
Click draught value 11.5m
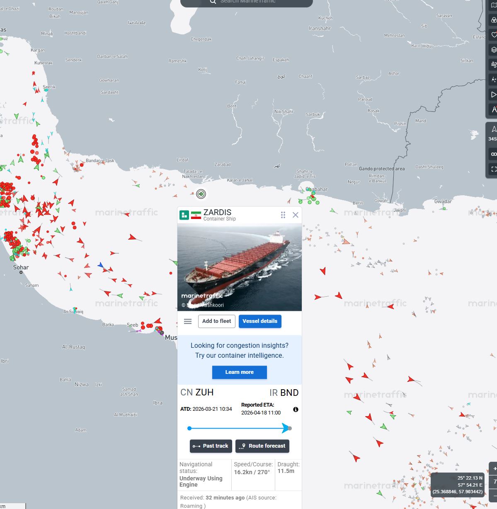(x=286, y=471)
